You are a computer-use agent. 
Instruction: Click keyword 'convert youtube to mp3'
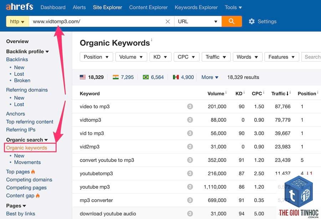(x=107, y=160)
